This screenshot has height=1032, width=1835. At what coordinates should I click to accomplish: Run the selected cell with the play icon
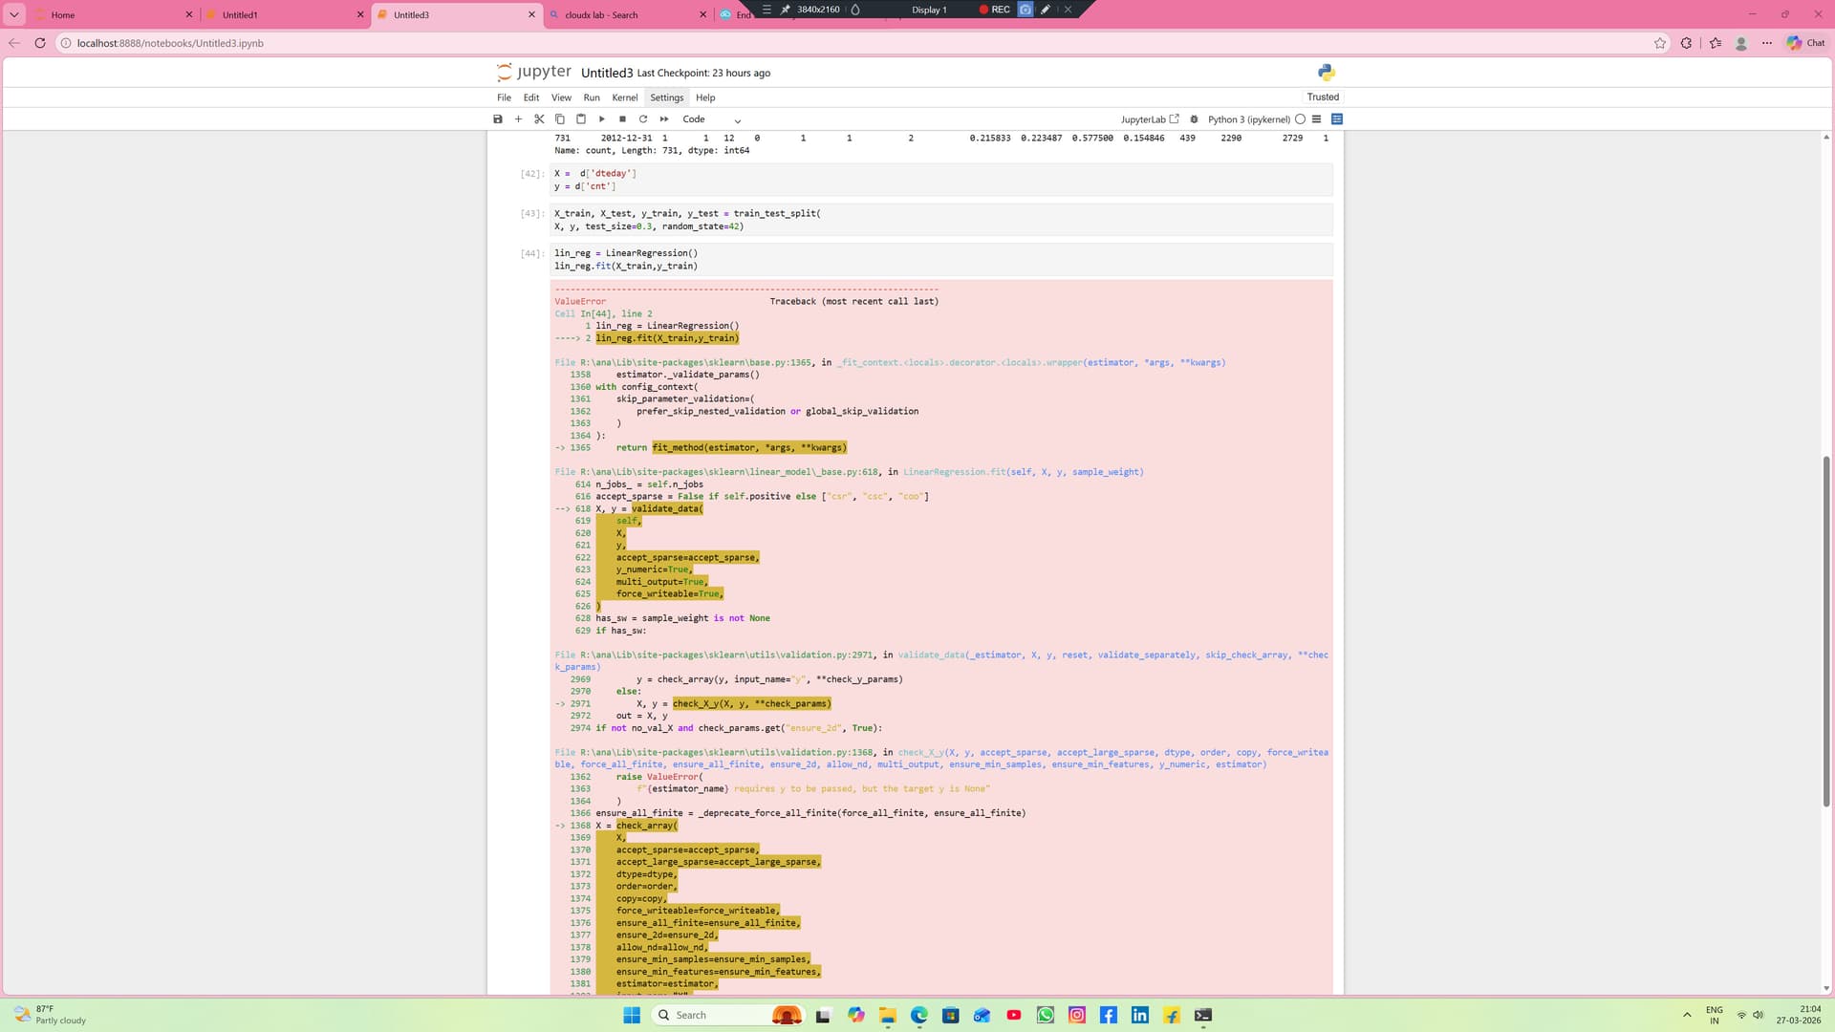(x=601, y=119)
